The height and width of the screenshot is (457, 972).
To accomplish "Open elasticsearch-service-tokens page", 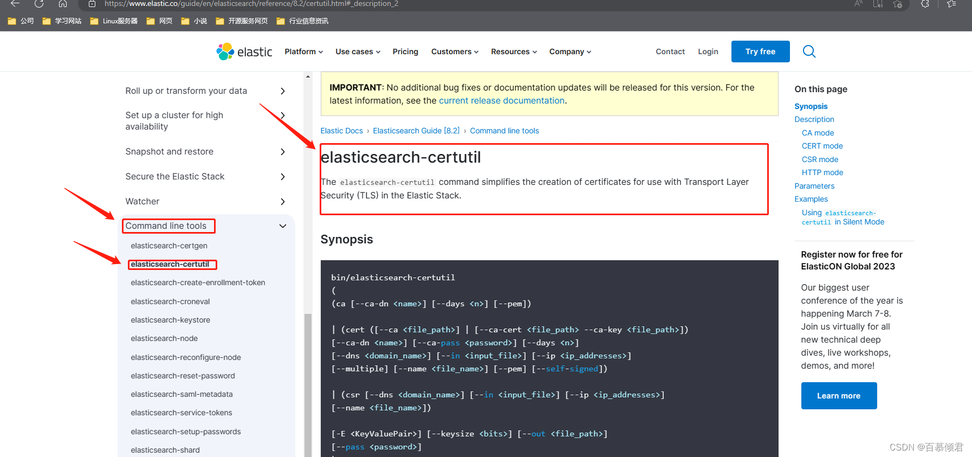I will (182, 413).
